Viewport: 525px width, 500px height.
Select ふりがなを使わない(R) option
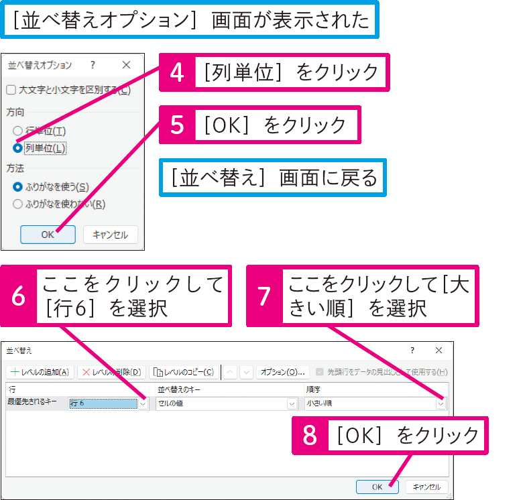17,204
